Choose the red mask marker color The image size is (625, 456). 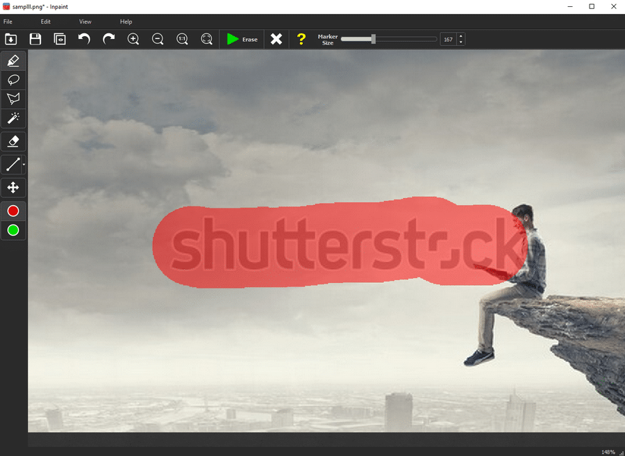[x=13, y=211]
